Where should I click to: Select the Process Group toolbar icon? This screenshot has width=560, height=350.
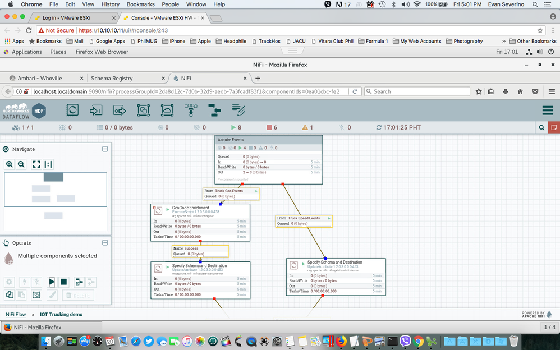(x=143, y=110)
